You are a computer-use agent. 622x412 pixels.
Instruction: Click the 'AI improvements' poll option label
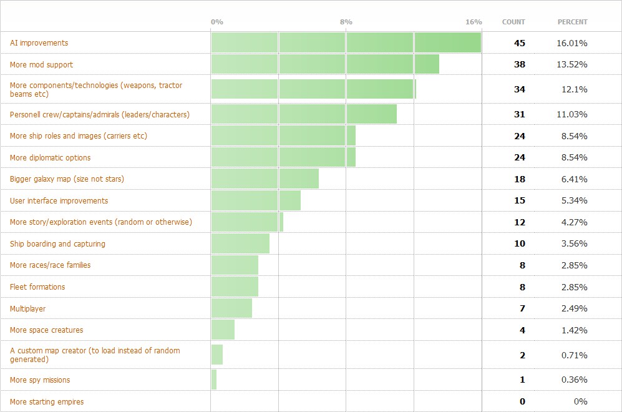click(x=39, y=43)
